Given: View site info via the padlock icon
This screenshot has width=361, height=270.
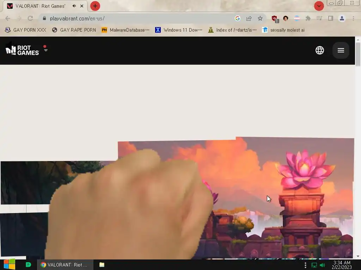Looking at the screenshot, I should coord(44,18).
